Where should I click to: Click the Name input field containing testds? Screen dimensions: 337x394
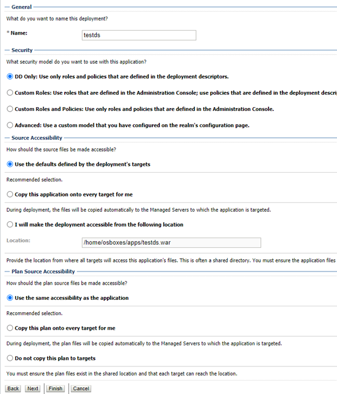click(x=139, y=35)
